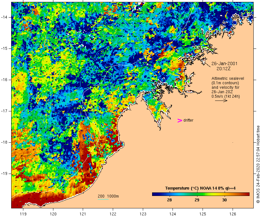This screenshot has width=262, height=217.
Task: Click the latitude label -15
Action: 4,49
